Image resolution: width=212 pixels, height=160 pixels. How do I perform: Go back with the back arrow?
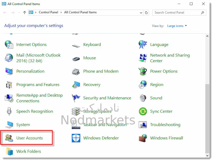pyautogui.click(x=5, y=12)
